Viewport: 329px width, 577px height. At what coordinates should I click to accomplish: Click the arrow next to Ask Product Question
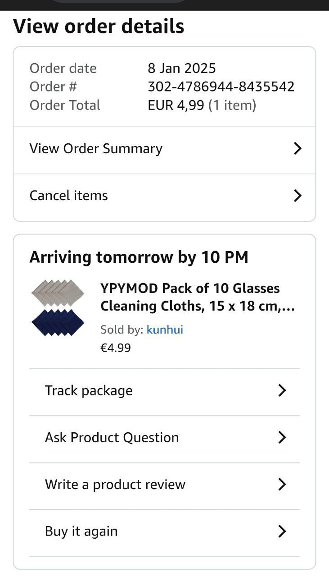tap(282, 437)
